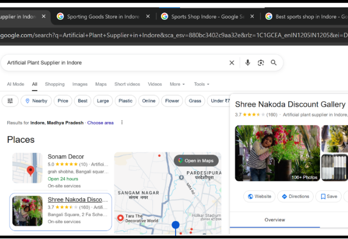Click the Choose area link

click(x=100, y=122)
